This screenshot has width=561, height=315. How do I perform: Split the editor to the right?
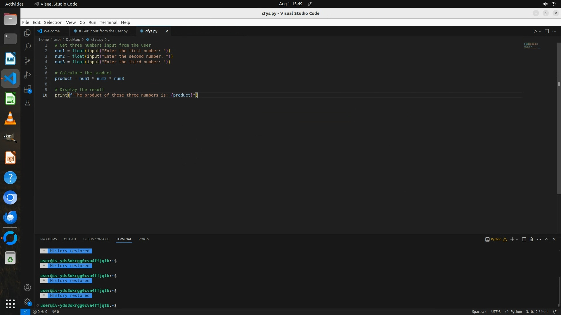coord(547,31)
